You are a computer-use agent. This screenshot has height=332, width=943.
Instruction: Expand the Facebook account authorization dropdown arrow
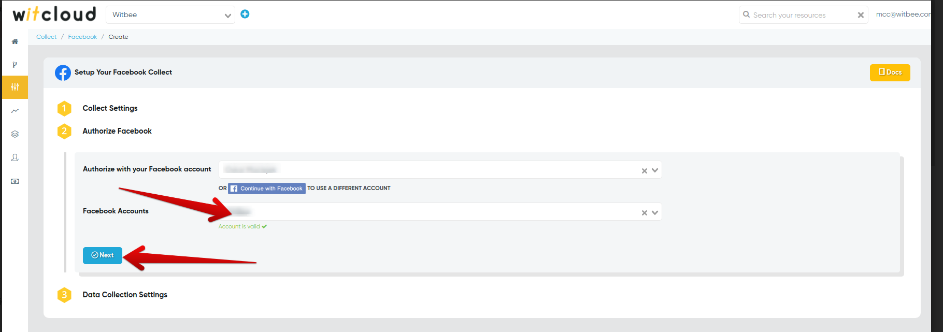point(655,170)
